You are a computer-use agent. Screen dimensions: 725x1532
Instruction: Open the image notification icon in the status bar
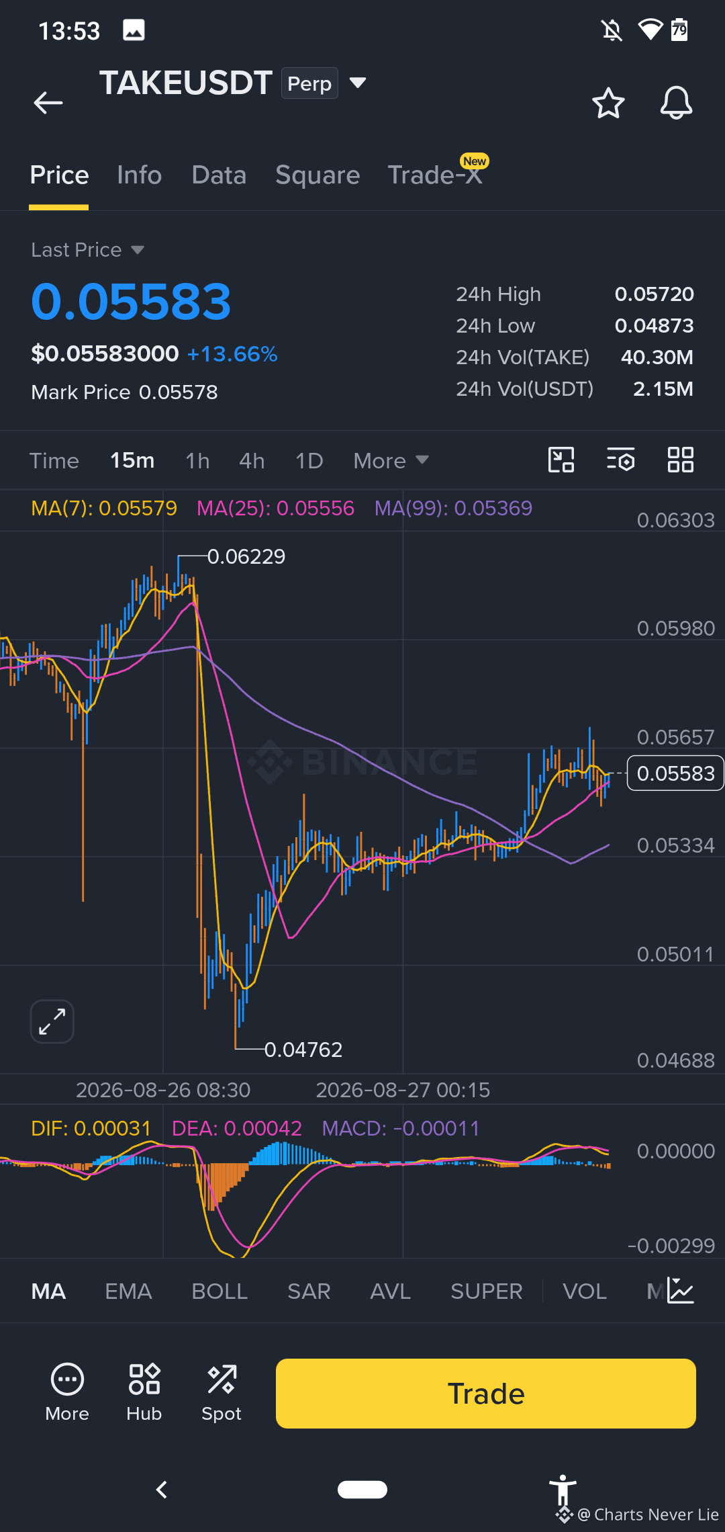pyautogui.click(x=134, y=30)
